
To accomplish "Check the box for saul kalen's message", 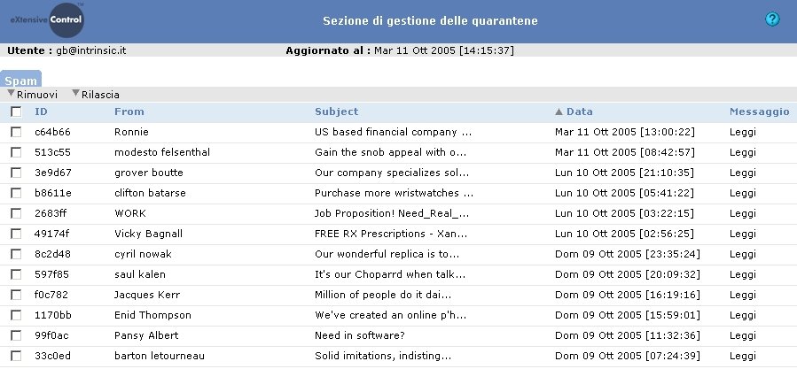I will pos(16,274).
